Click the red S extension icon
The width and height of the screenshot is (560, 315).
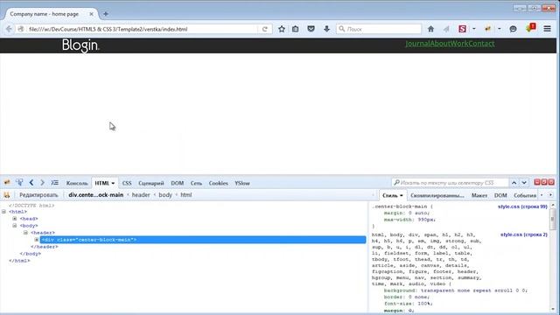pos(462,29)
